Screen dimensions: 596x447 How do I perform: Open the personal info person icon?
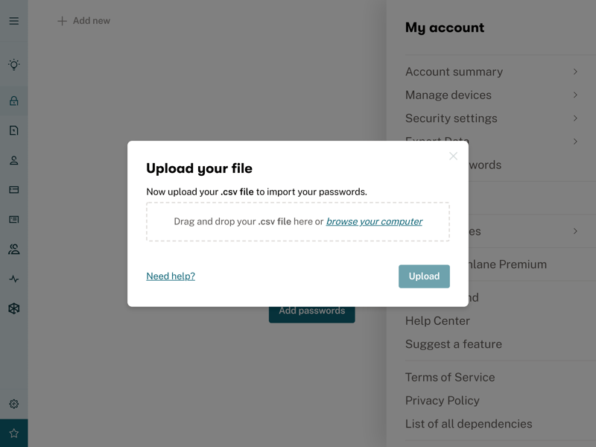(13, 160)
